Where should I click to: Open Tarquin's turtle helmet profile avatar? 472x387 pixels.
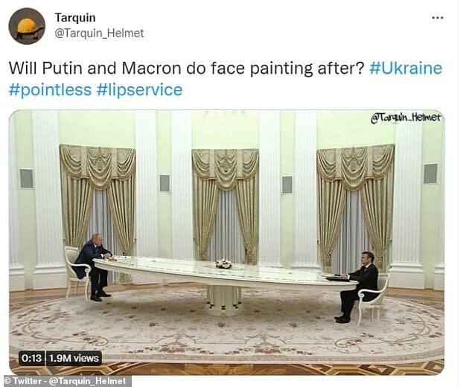[27, 26]
